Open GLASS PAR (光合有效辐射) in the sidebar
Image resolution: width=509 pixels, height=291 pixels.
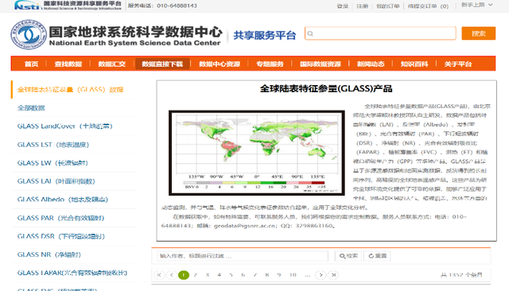click(60, 218)
